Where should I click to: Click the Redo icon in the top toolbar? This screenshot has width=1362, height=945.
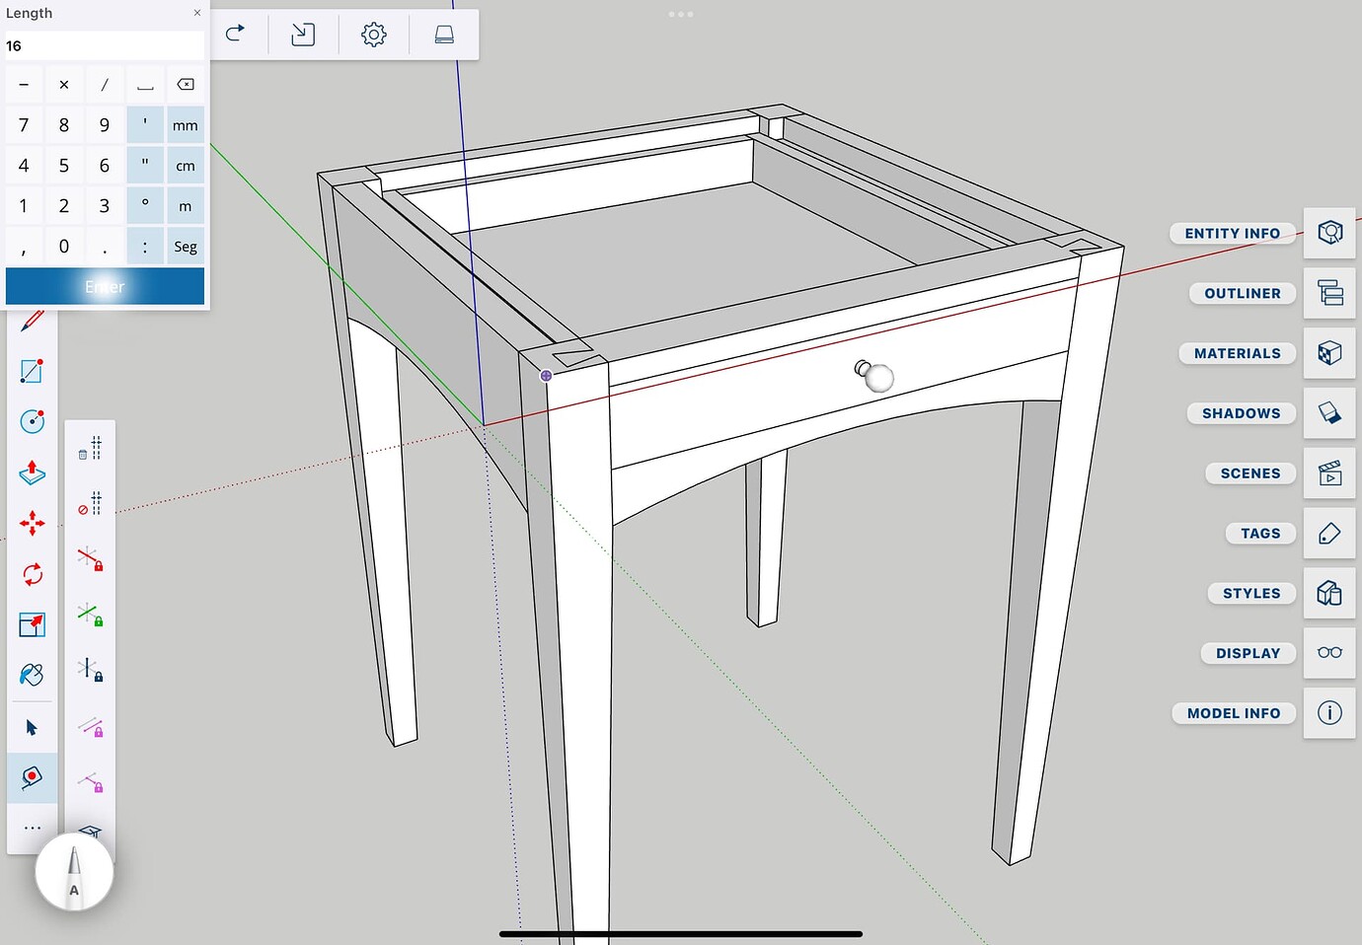point(235,33)
